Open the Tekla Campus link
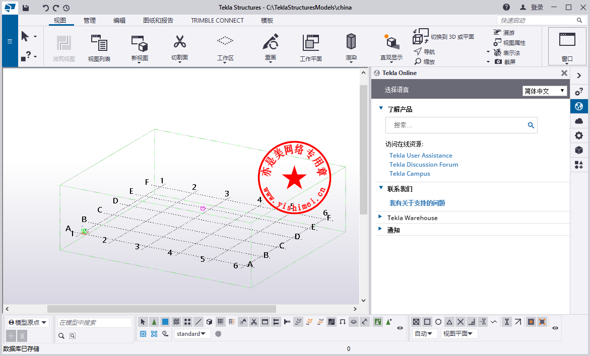590x356 pixels. [x=410, y=173]
